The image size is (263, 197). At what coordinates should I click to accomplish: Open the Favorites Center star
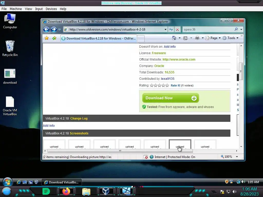[x=47, y=38]
